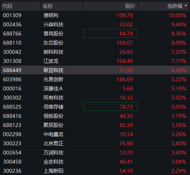
Task: Click the 5.19% change value
Action: click(179, 88)
